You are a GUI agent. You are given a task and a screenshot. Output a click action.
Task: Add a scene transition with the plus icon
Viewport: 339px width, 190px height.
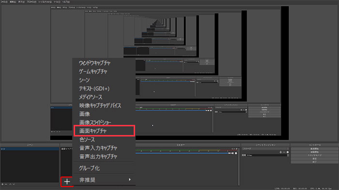click(x=280, y=152)
